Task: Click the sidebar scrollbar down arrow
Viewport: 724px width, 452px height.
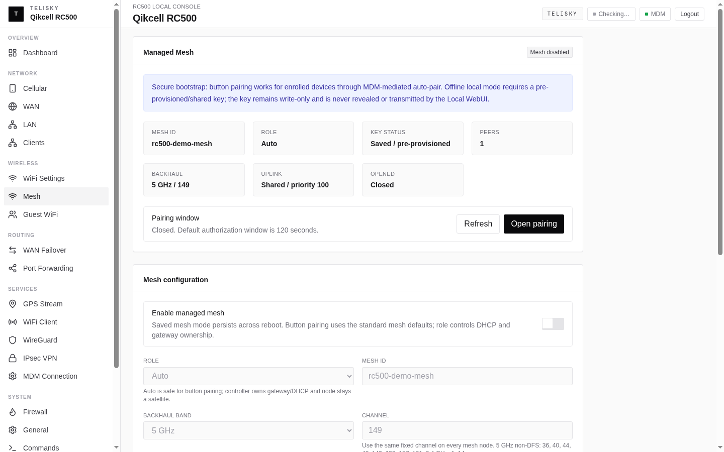Action: coord(117,447)
